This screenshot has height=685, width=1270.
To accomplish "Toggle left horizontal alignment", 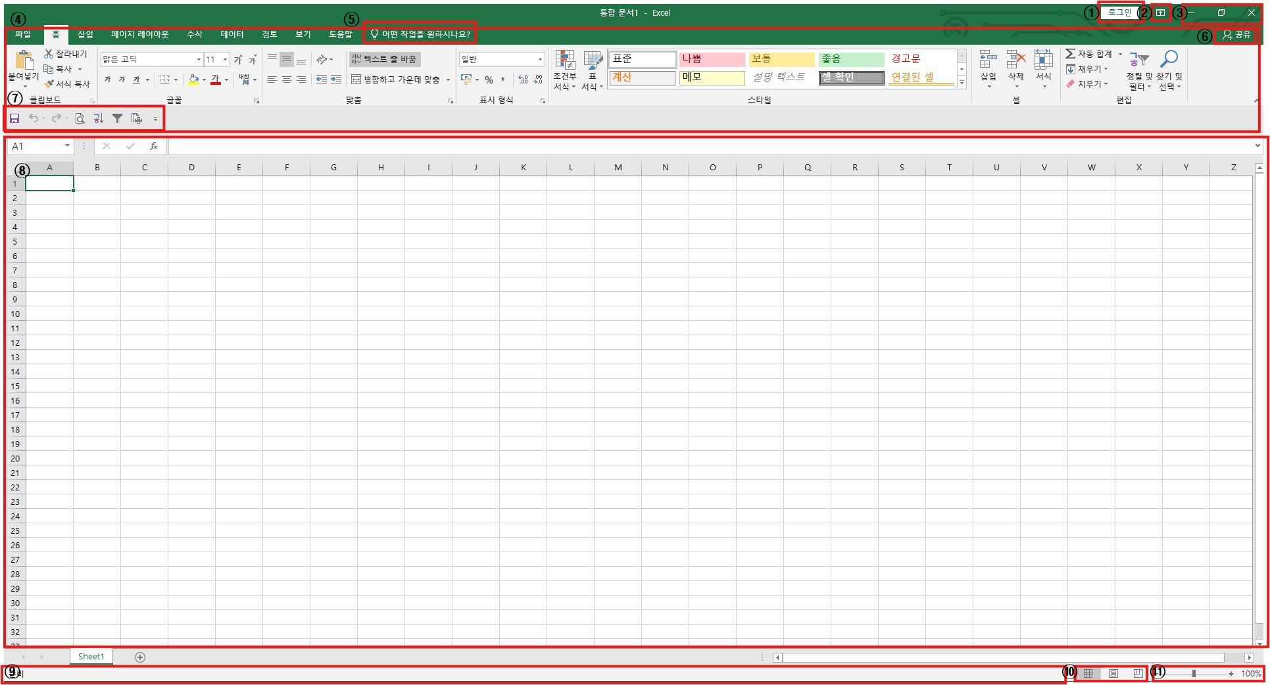I will [x=272, y=80].
